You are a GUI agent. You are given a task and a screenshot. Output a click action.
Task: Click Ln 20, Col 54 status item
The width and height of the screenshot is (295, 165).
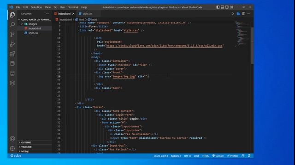(161, 156)
